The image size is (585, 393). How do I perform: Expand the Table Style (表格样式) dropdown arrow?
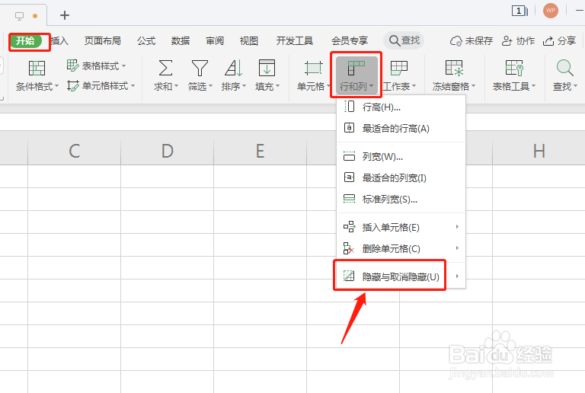pyautogui.click(x=124, y=66)
